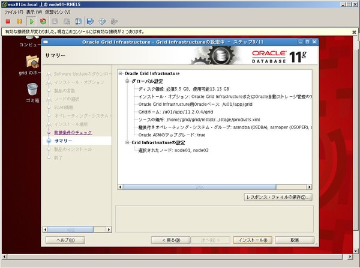Viewport: 360px width, 268px height.
Task: Open the installer window system menu icon
Action: (46, 42)
